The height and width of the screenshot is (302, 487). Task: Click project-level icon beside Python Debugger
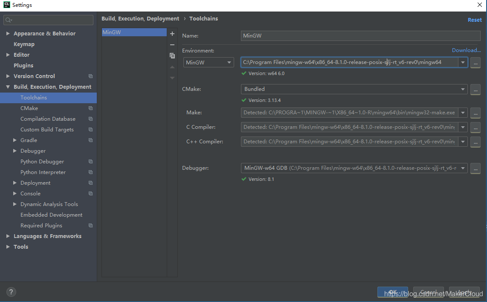pyautogui.click(x=91, y=162)
